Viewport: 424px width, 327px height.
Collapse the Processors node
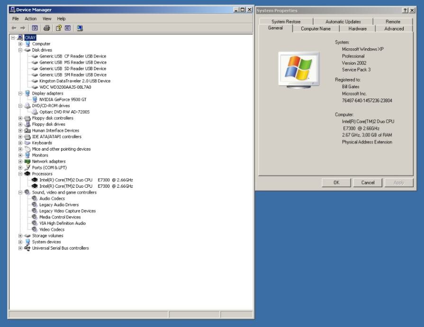pyautogui.click(x=20, y=174)
